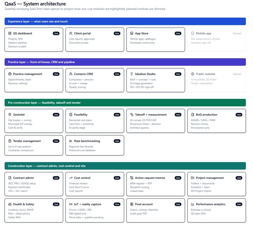Click the QS dashboard grid icon
Viewport: 253px width, 227px height.
click(x=10, y=33)
